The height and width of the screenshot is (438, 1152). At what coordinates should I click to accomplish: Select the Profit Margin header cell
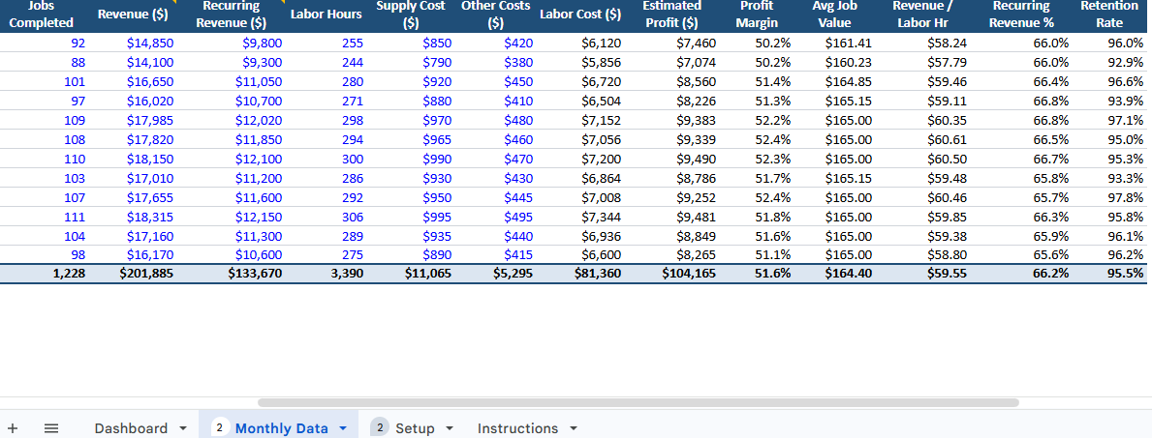coord(757,16)
